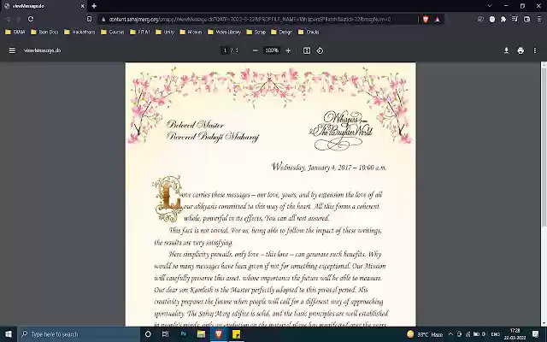The height and width of the screenshot is (342, 547).
Task: Open the EXAM bookmarks folder
Action: (15, 32)
